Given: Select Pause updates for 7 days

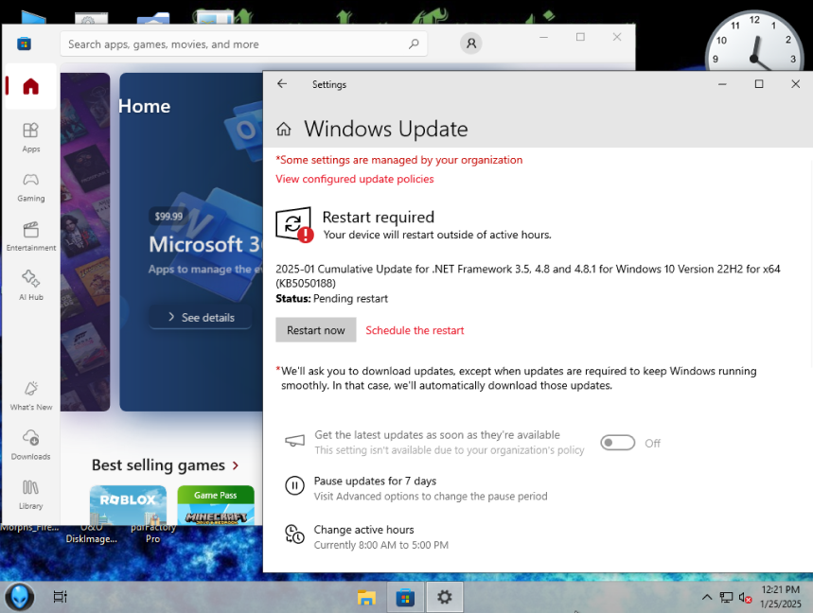Looking at the screenshot, I should [x=415, y=488].
